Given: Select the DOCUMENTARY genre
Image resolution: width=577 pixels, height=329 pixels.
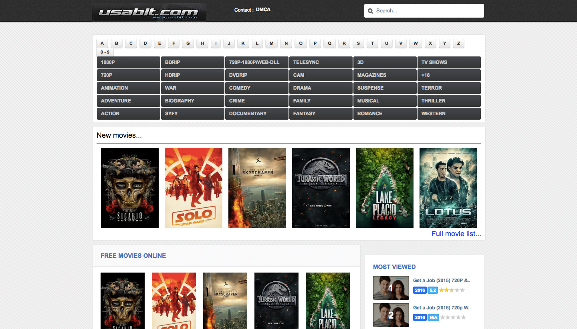Looking at the screenshot, I should [257, 114].
